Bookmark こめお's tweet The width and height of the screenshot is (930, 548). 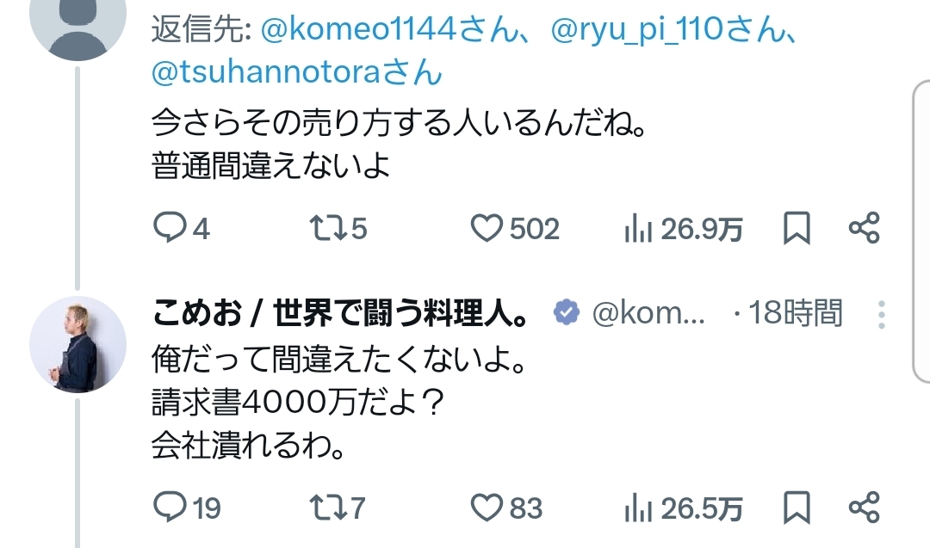pos(797,508)
